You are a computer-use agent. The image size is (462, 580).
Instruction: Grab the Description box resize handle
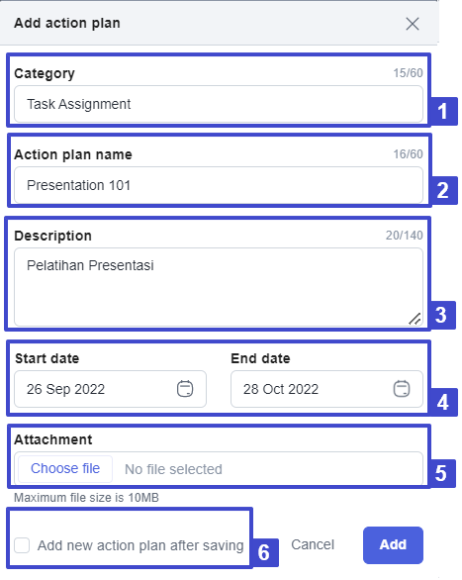coord(415,319)
